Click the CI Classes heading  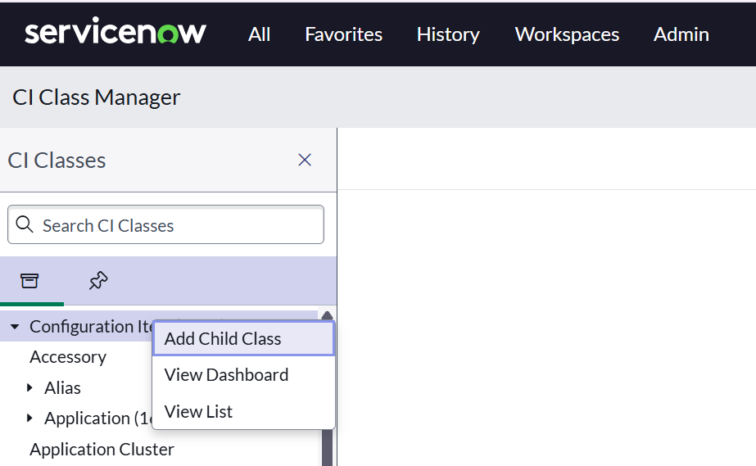click(57, 160)
